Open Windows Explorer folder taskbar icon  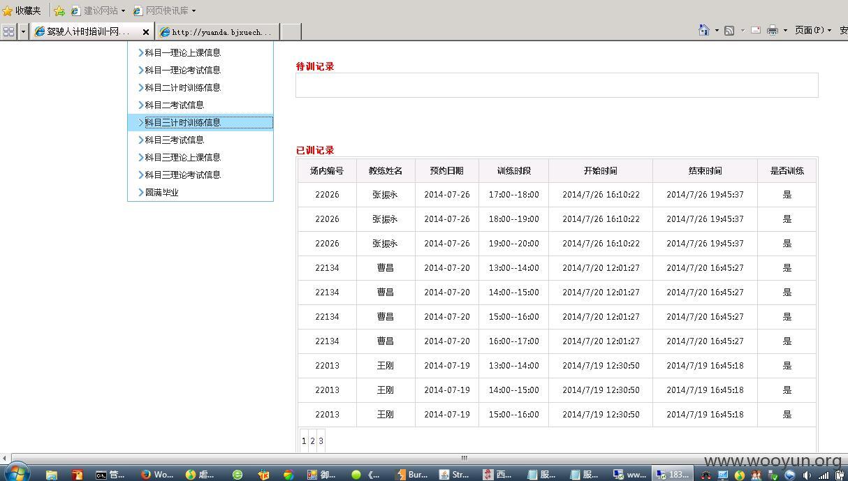pos(52,474)
